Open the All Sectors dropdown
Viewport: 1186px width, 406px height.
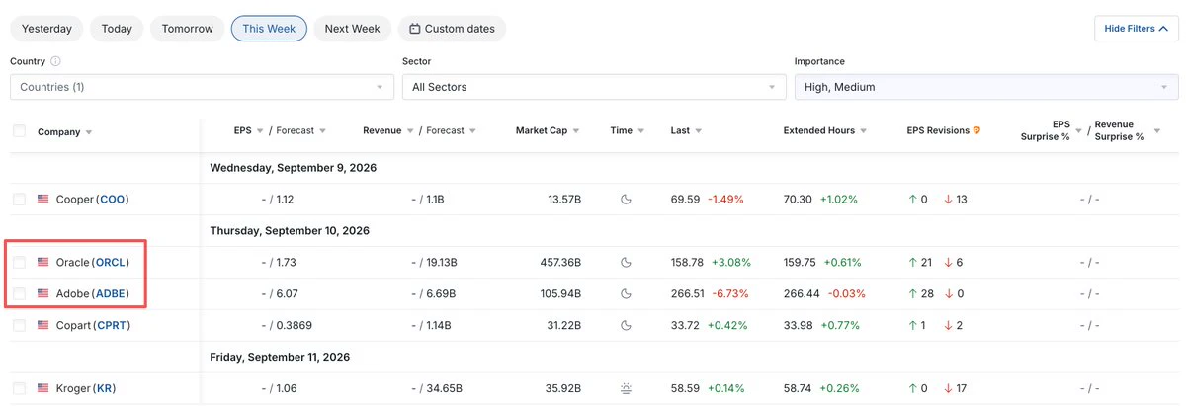(594, 87)
